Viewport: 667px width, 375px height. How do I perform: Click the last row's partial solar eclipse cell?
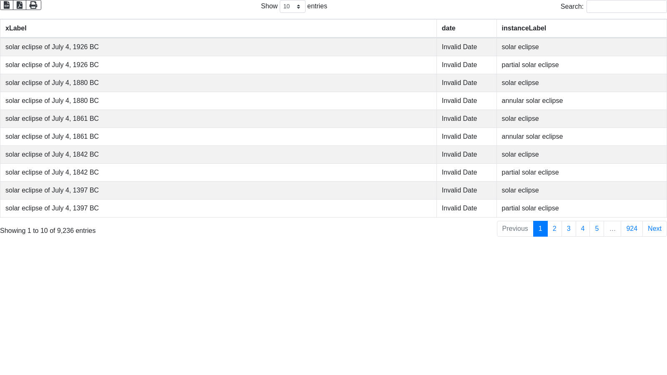530,208
